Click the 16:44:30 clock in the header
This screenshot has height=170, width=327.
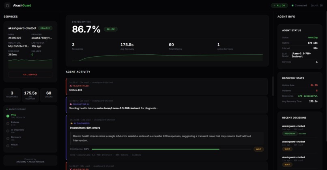[x=316, y=5]
